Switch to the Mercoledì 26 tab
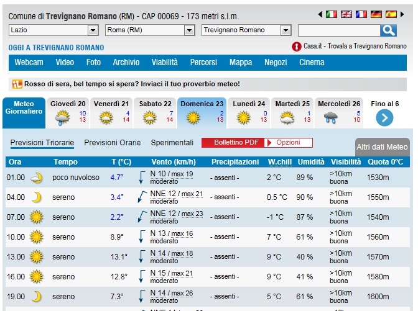The image size is (418, 311). pyautogui.click(x=339, y=112)
